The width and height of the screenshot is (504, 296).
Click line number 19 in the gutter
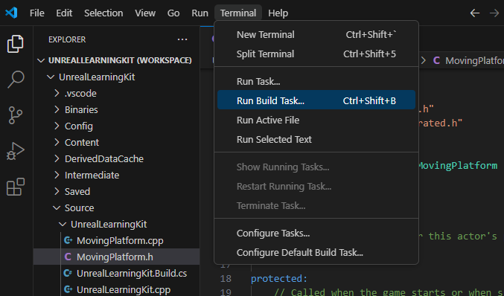click(226, 292)
